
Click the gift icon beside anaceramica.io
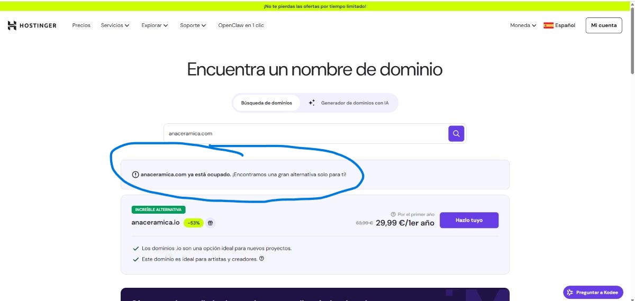coord(210,223)
